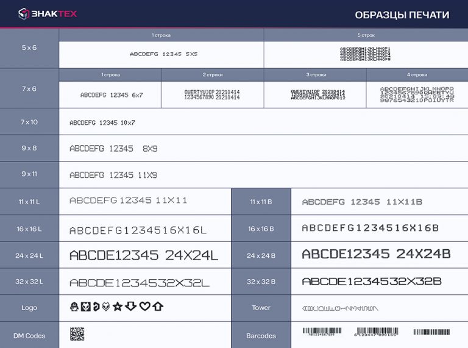Click the 32 x 32 B row label

(x=261, y=282)
